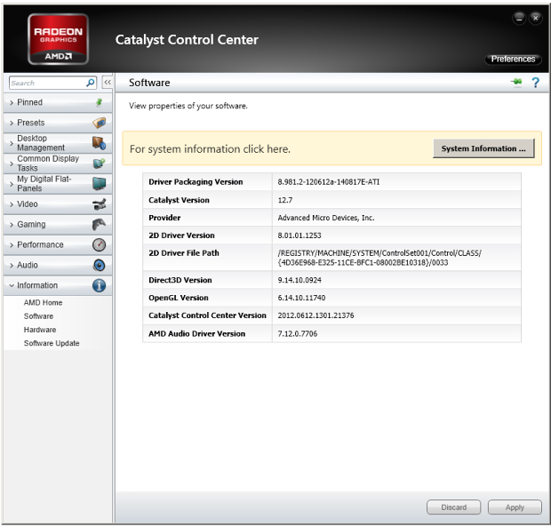Close the Catalyst Control Center window
This screenshot has width=551, height=527.
coord(535,18)
